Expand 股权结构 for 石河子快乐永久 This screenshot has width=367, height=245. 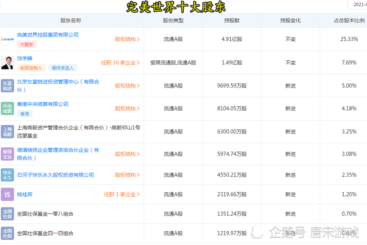click(127, 175)
